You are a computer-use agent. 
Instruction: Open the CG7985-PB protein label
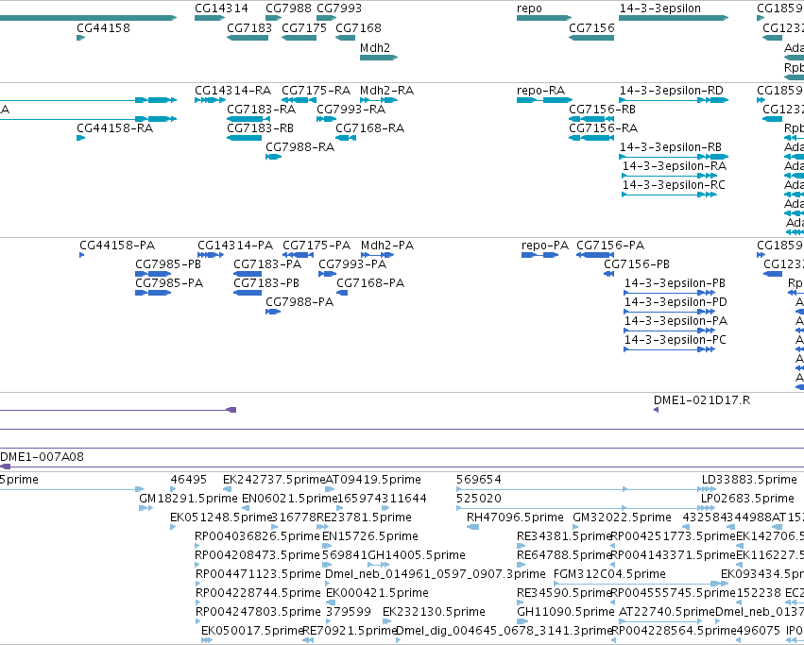pyautogui.click(x=167, y=264)
